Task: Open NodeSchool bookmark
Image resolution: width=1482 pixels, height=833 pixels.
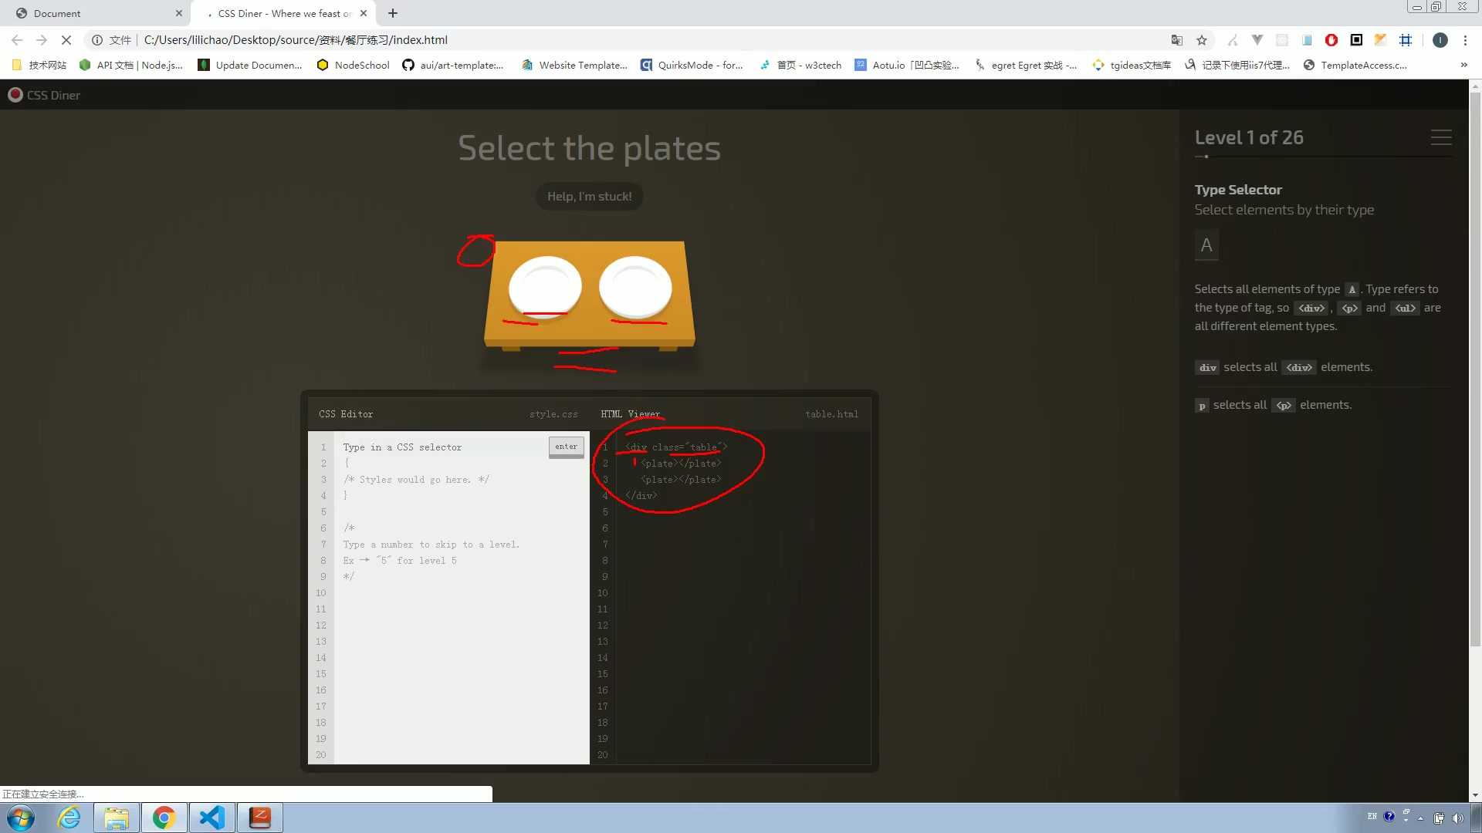Action: pyautogui.click(x=354, y=65)
